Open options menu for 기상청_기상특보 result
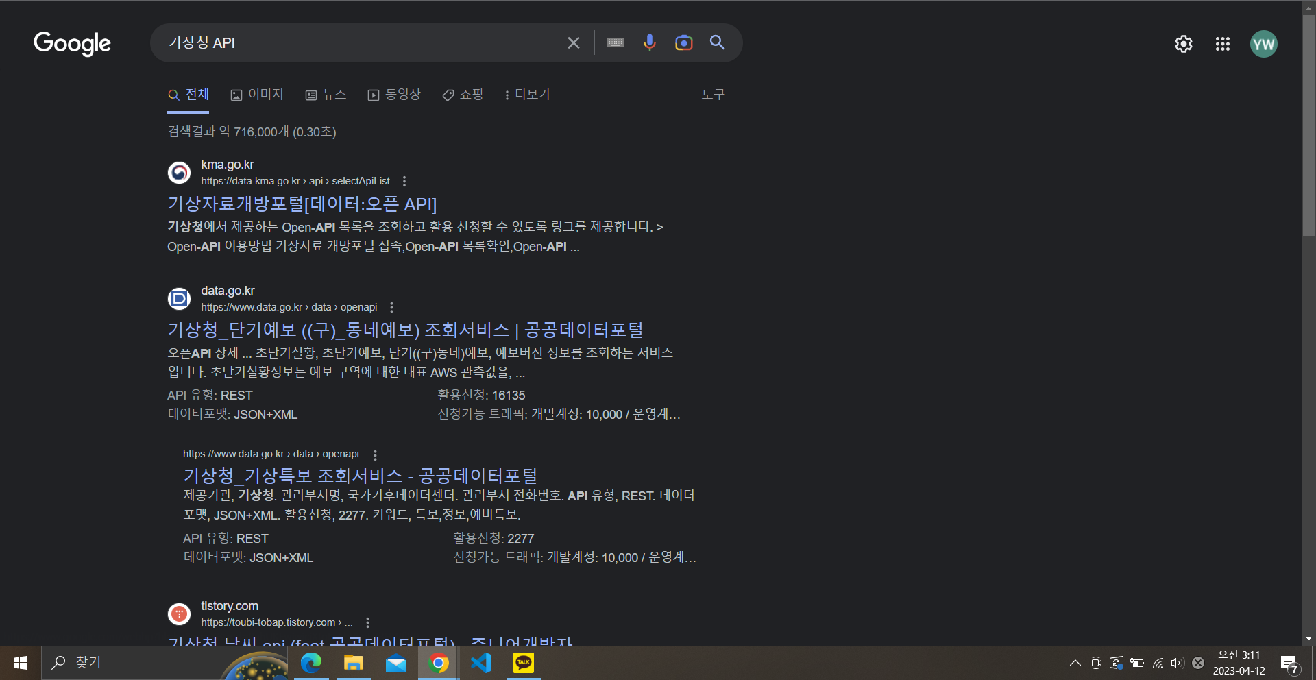 [375, 454]
